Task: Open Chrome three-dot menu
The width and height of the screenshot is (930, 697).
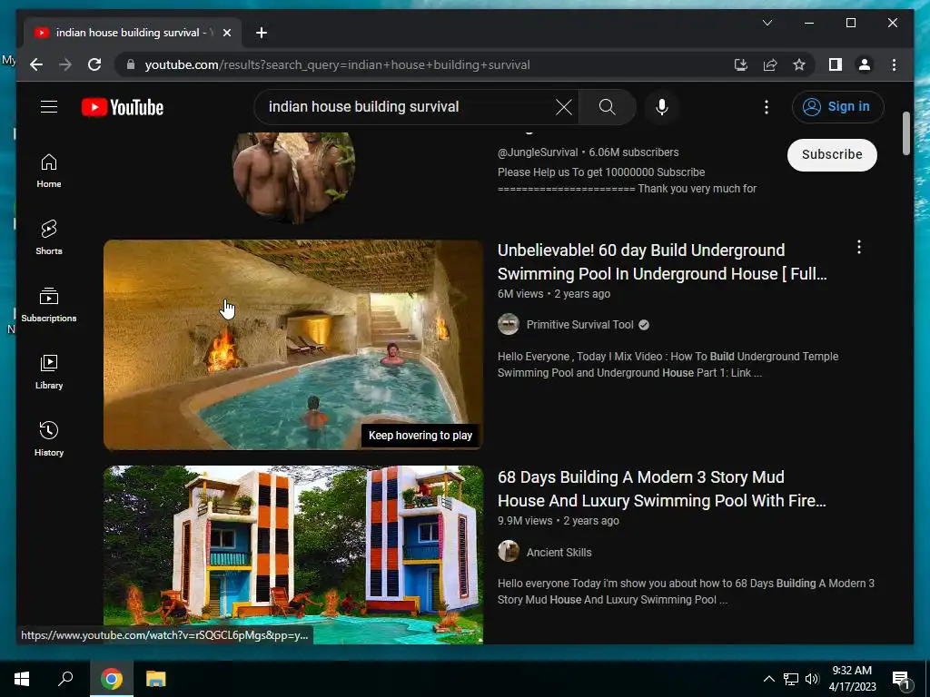Action: (x=894, y=64)
